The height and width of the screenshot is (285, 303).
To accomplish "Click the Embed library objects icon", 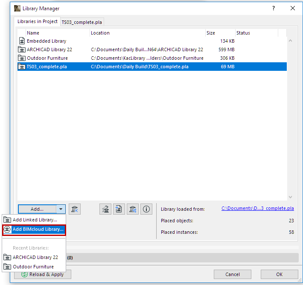I will (119, 209).
